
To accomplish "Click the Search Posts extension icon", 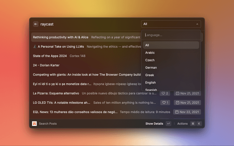I will click(x=34, y=124).
